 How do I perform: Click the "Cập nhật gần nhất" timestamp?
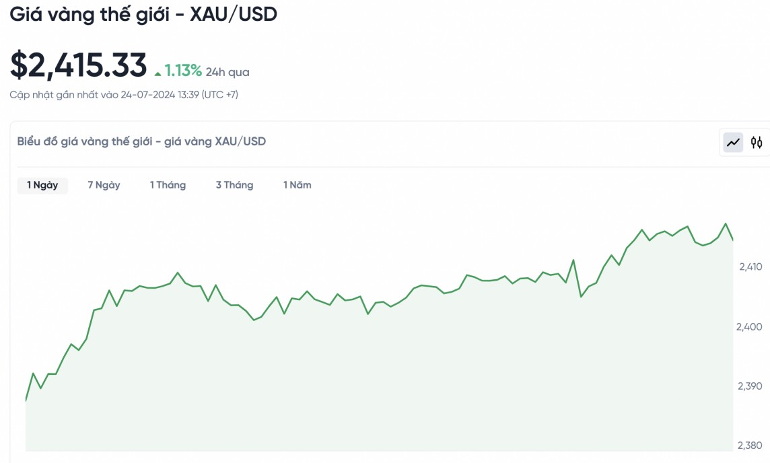pyautogui.click(x=124, y=95)
